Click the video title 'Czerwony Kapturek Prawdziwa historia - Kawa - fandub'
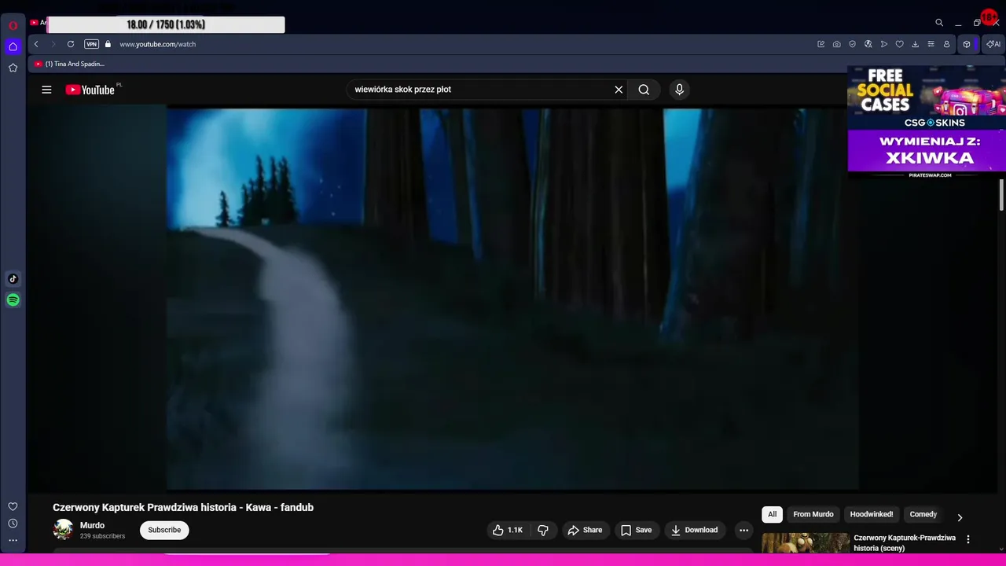This screenshot has width=1006, height=566. tap(183, 507)
